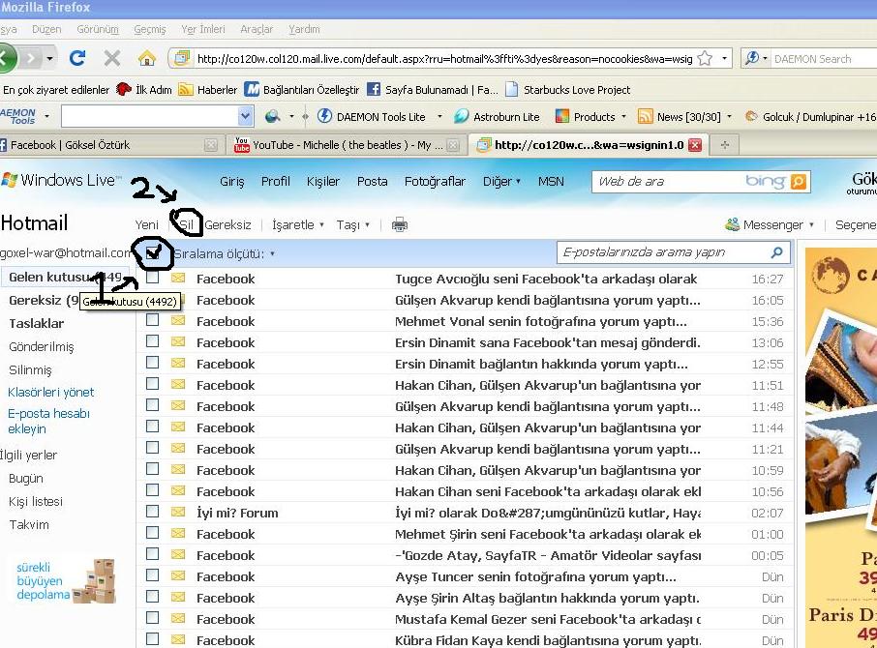This screenshot has width=877, height=648.
Task: Click the Firefox reload page icon
Action: [x=76, y=57]
